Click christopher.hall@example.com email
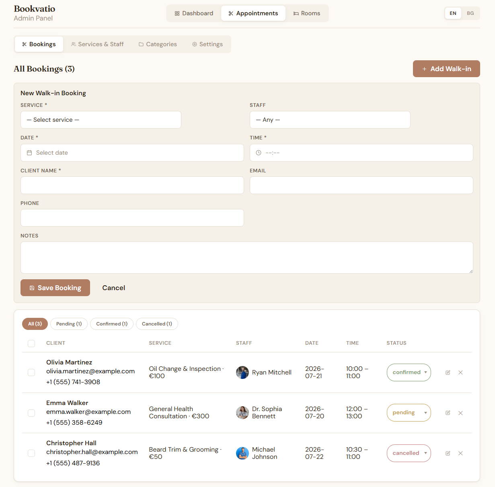The image size is (495, 487). point(92,452)
